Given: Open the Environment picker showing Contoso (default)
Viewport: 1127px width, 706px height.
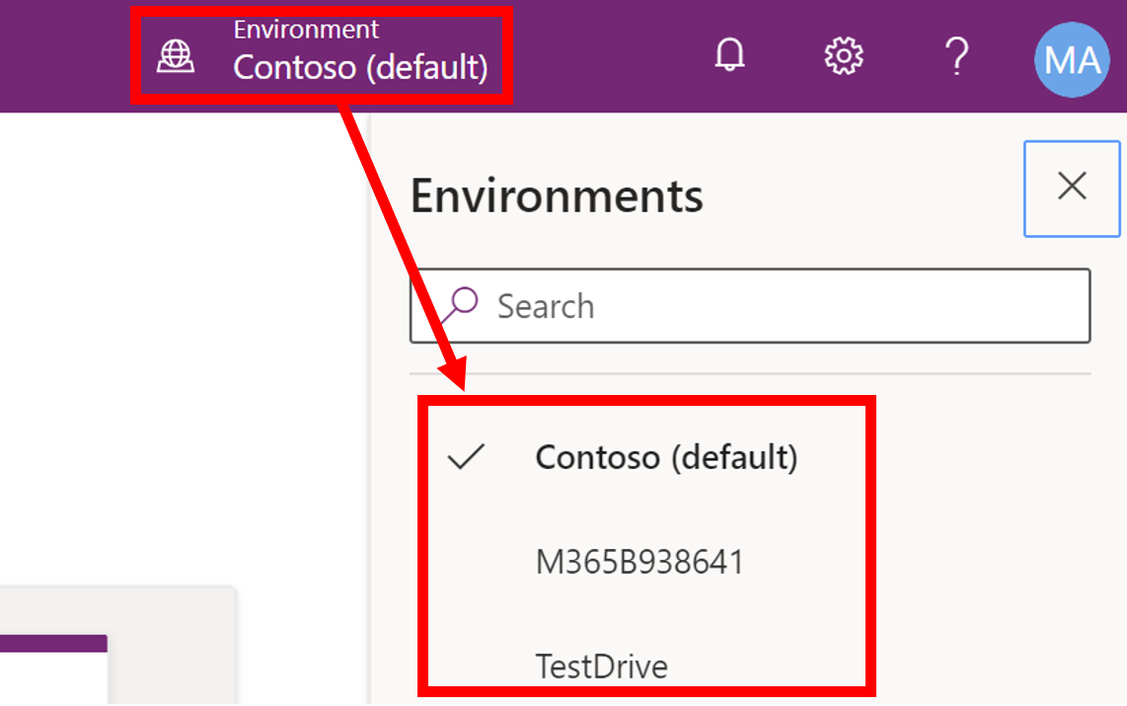Looking at the screenshot, I should point(322,55).
